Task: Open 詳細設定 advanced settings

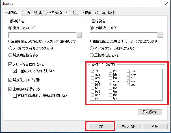Action: point(150,112)
